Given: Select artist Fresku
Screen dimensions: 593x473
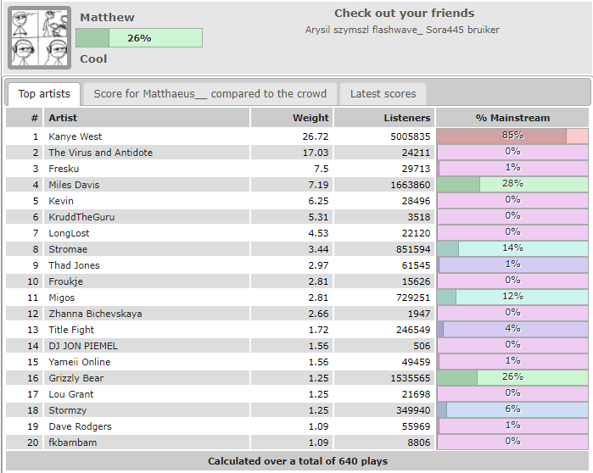Looking at the screenshot, I should coord(64,169).
